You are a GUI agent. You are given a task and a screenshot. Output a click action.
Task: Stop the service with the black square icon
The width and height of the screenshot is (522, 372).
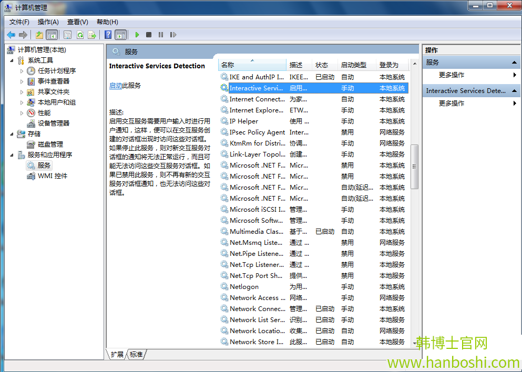point(149,35)
